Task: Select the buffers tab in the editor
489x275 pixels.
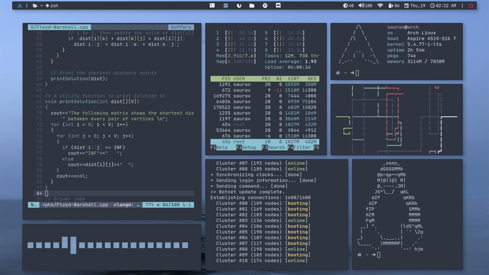Action: click(x=181, y=27)
